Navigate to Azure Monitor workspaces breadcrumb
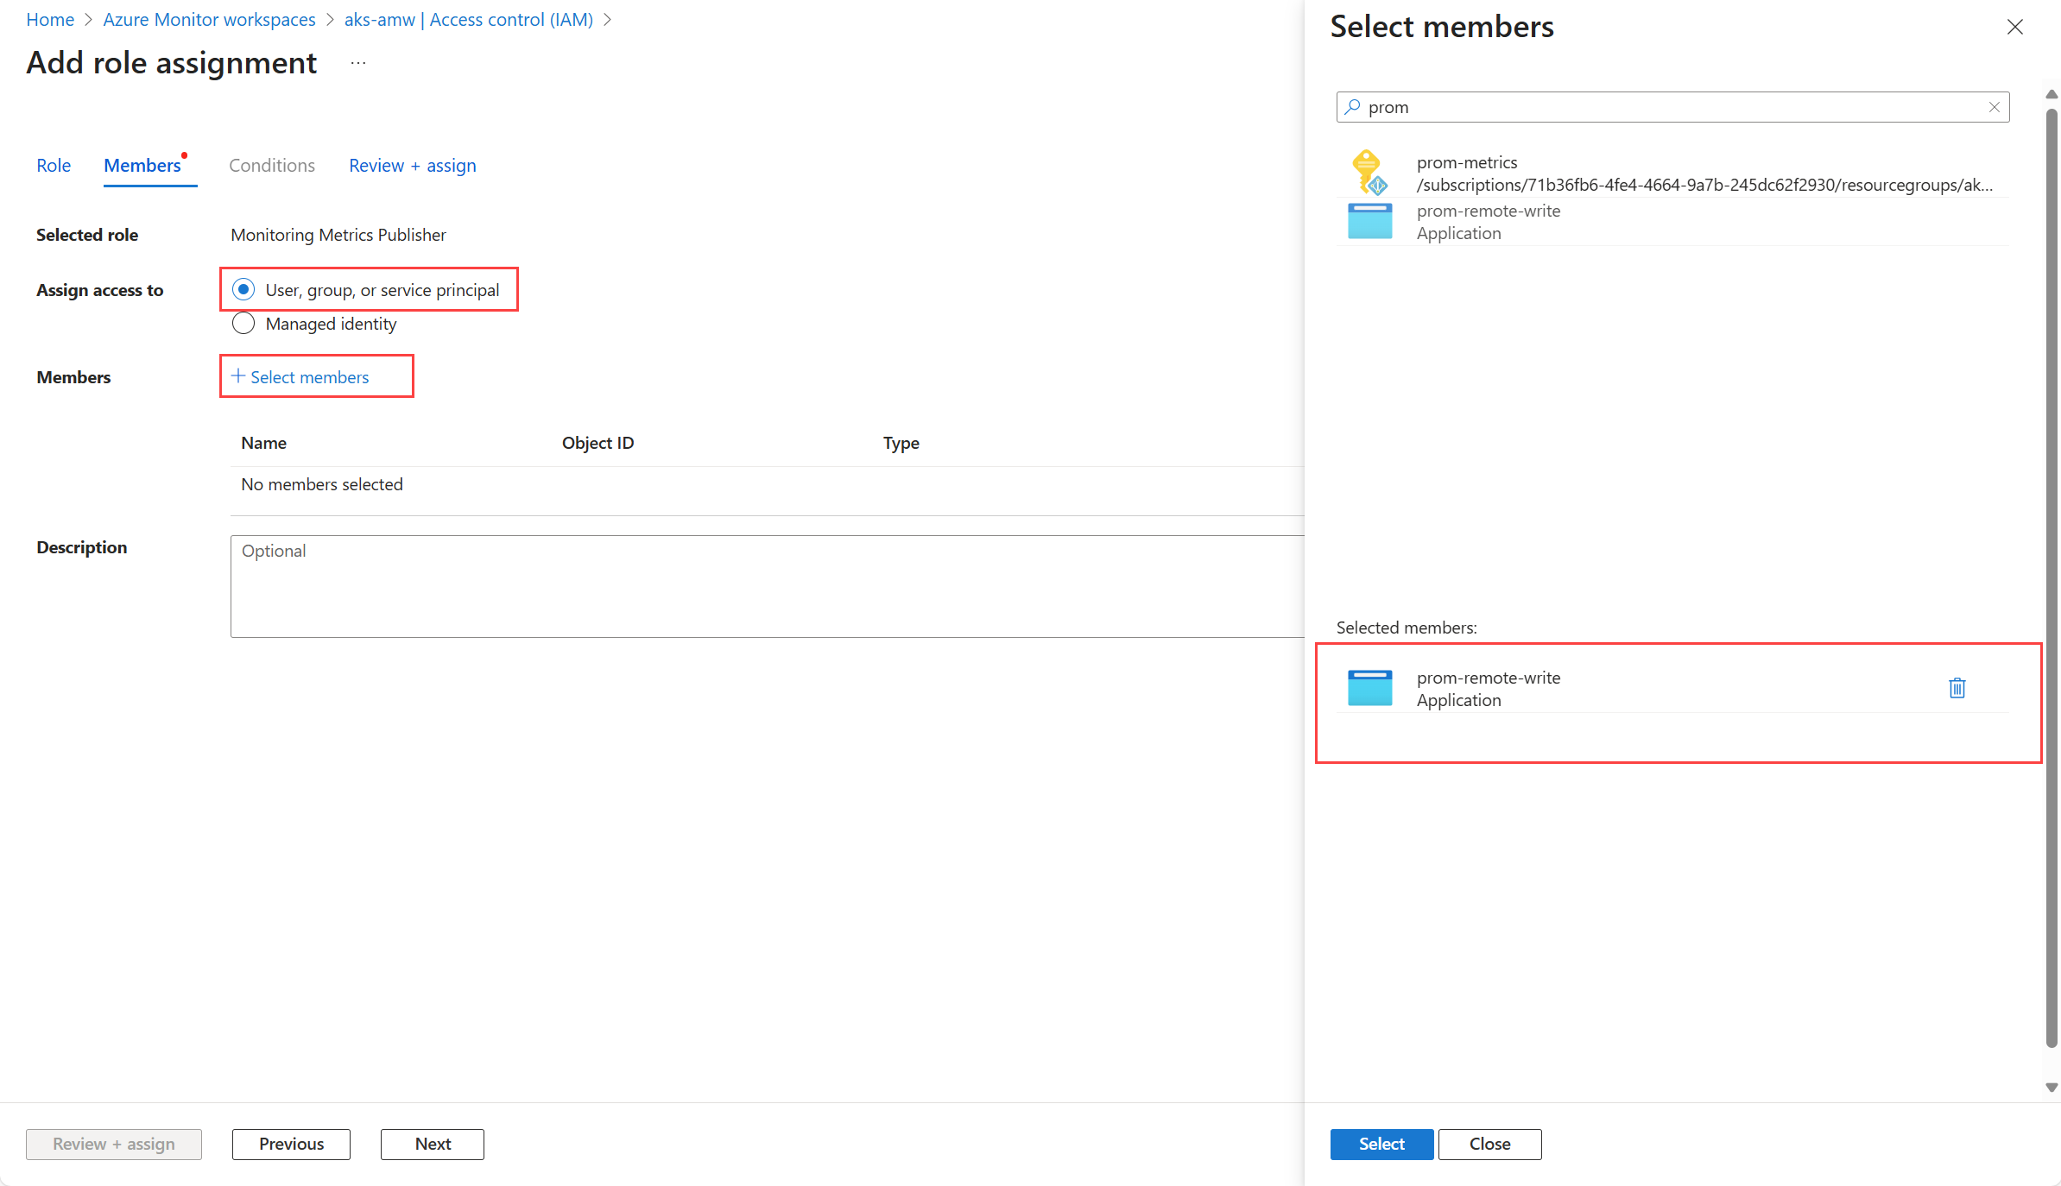2061x1186 pixels. [x=209, y=19]
